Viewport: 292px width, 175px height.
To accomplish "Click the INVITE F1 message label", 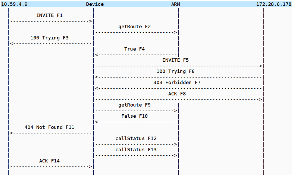I will point(49,15).
